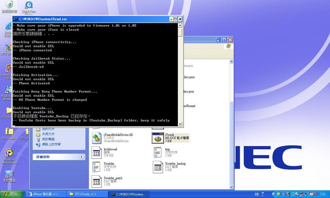330x198 pixels.
Task: Open the 我的電腦 desktop icon
Action: coord(9,174)
